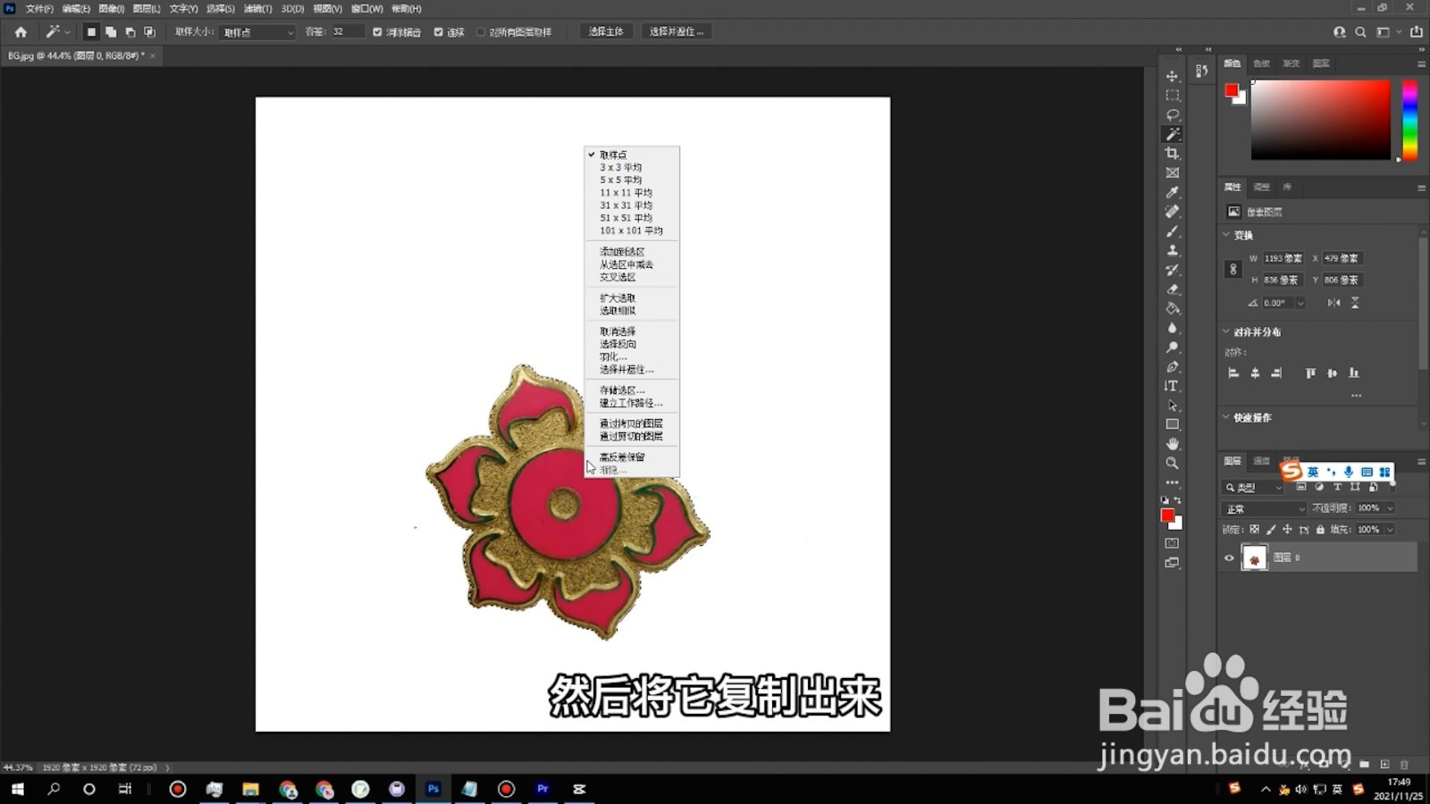
Task: Open the search icon at top right
Action: [x=1360, y=32]
